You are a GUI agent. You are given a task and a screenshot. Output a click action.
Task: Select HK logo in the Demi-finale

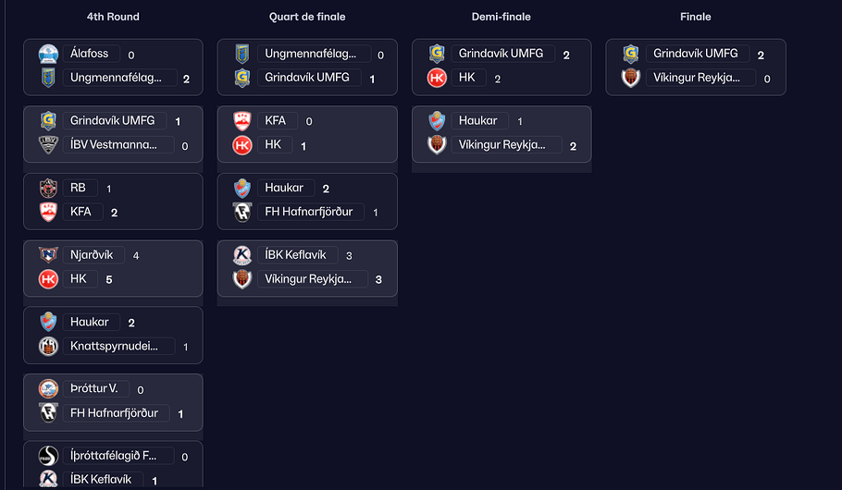point(438,78)
